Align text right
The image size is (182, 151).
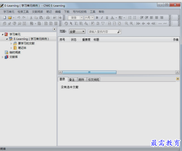tap(162, 18)
